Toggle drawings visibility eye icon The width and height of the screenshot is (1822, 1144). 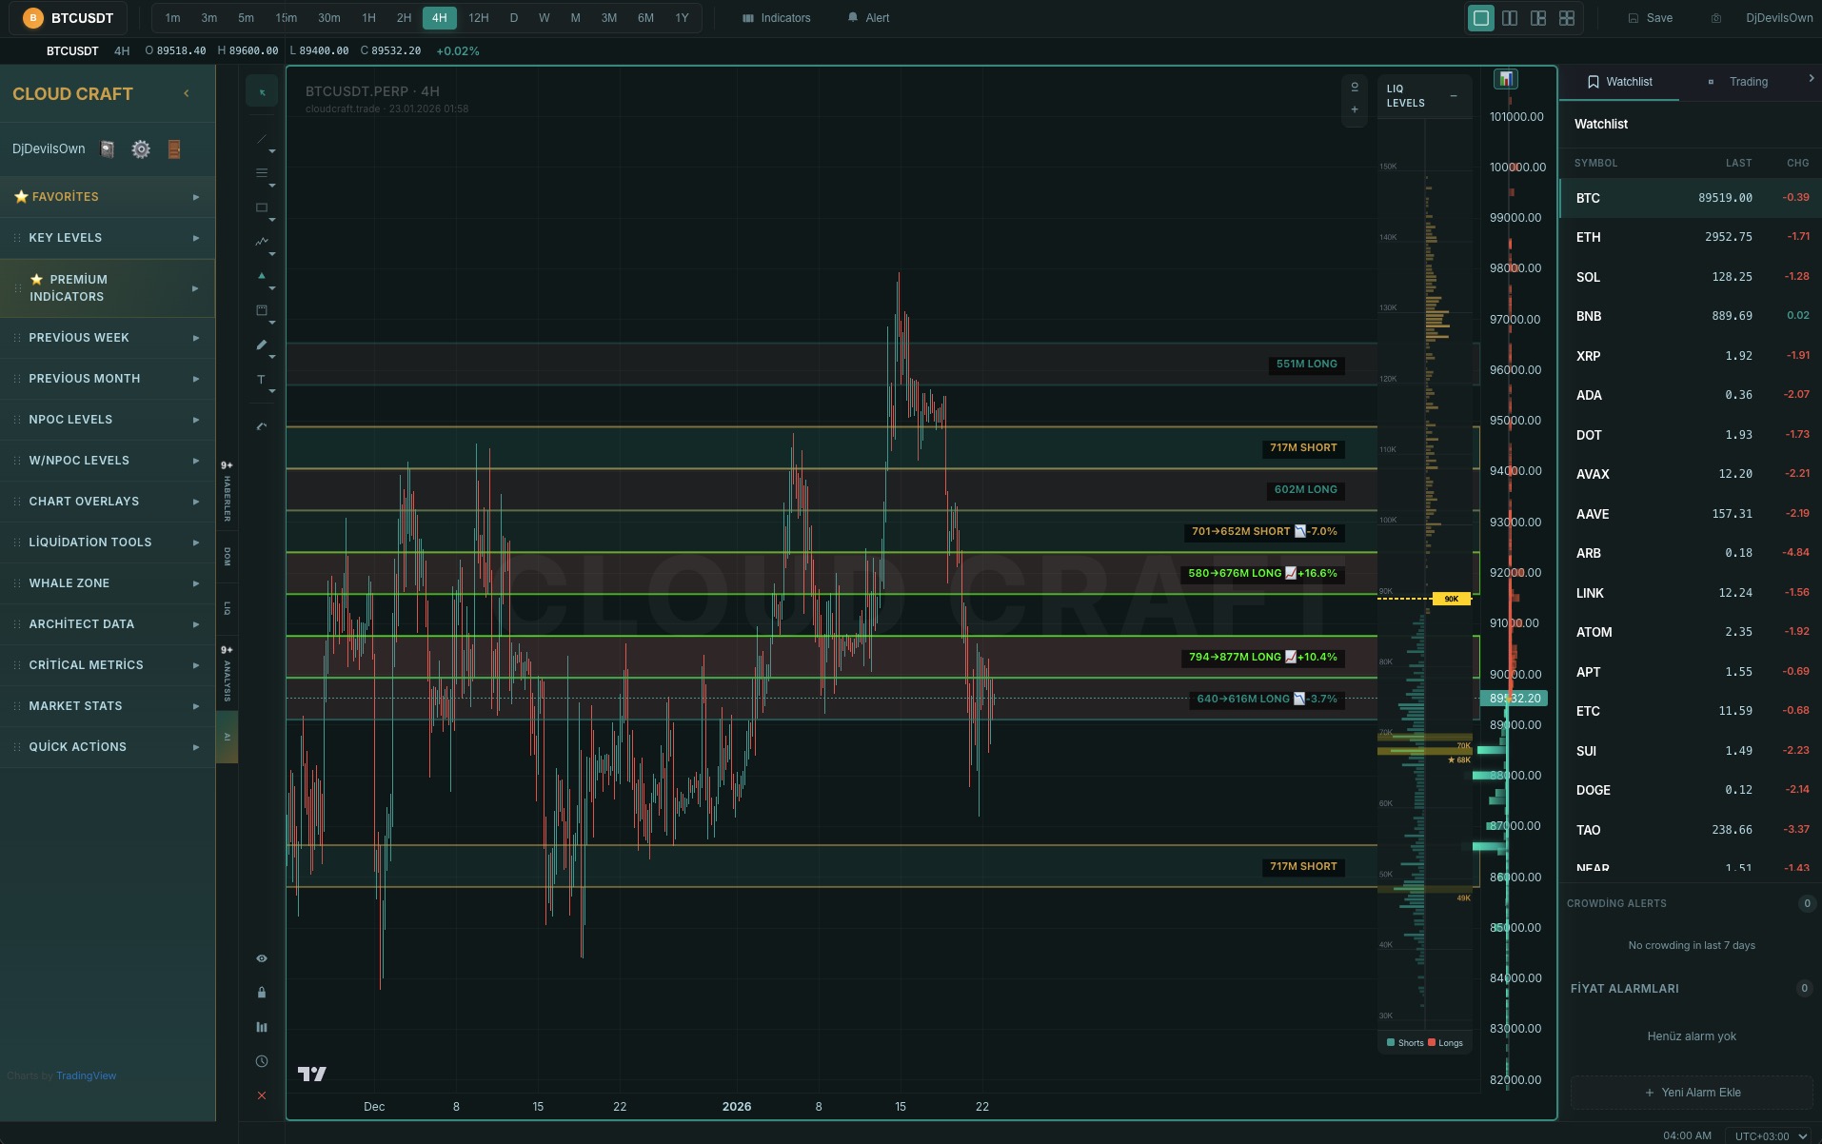(262, 958)
